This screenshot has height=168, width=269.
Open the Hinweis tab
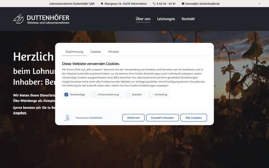click(x=114, y=52)
